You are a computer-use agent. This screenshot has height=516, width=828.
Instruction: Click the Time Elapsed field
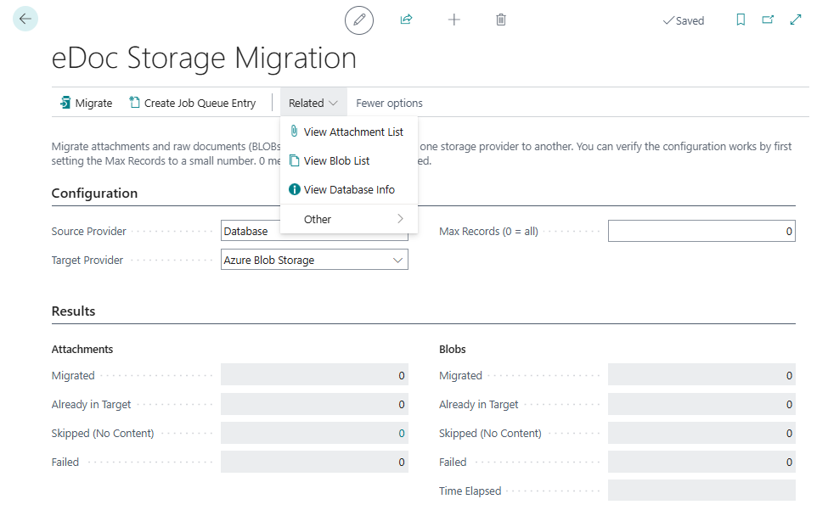[701, 491]
